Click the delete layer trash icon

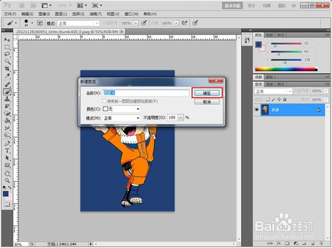321,243
